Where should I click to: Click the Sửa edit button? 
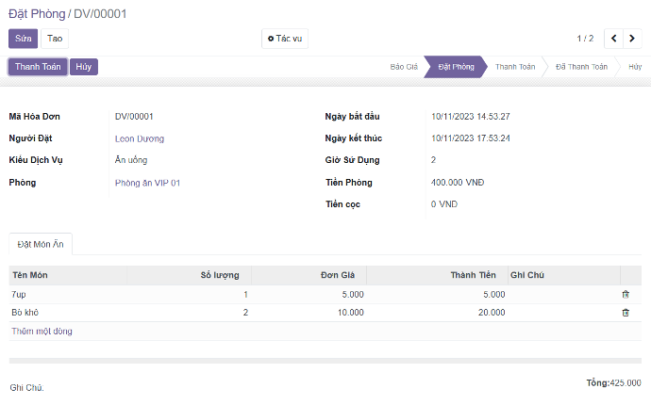tap(23, 39)
